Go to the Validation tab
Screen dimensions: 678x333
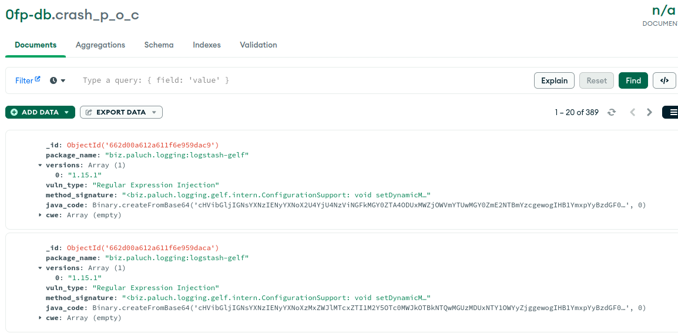click(259, 45)
